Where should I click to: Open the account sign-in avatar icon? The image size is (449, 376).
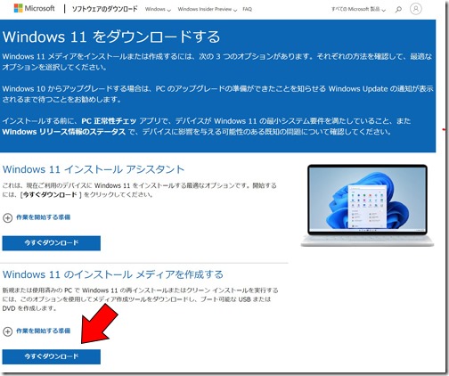pyautogui.click(x=416, y=9)
